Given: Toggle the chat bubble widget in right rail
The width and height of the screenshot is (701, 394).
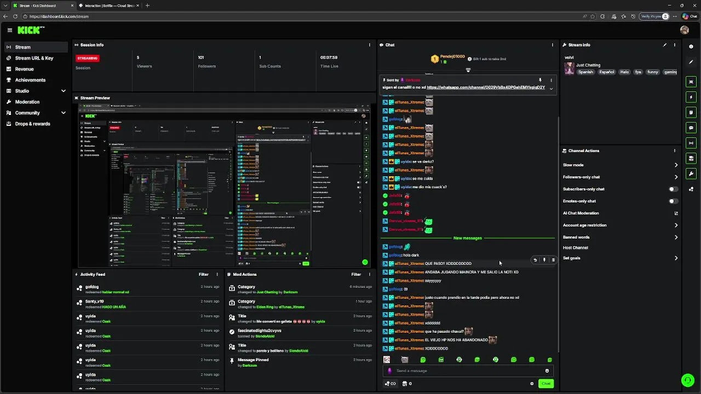Looking at the screenshot, I should (x=691, y=128).
